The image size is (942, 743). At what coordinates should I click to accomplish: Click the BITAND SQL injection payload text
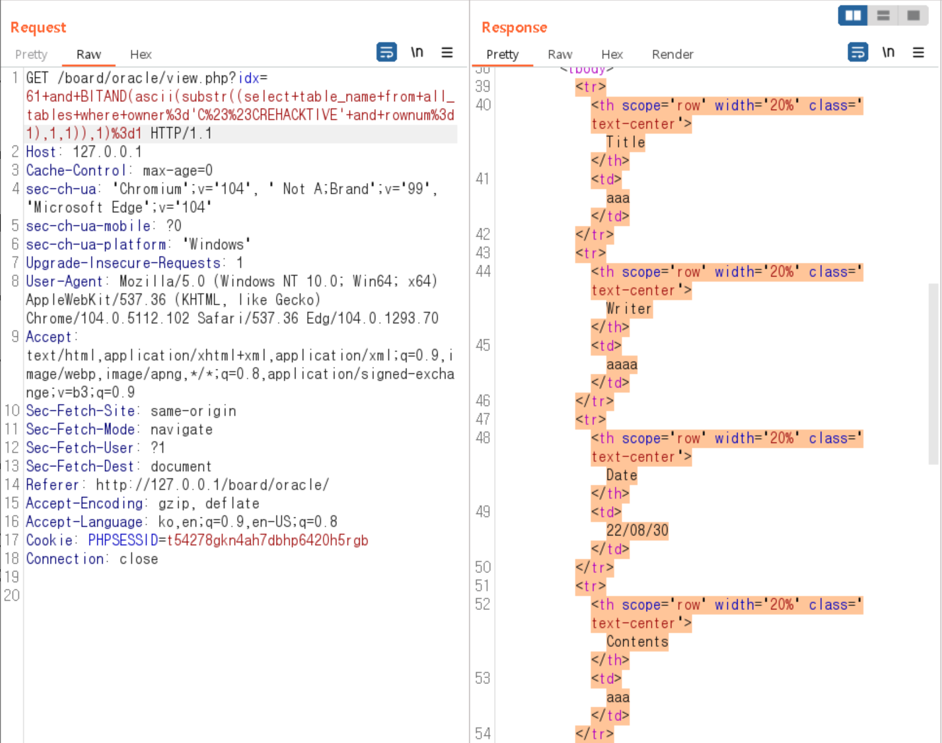coord(240,115)
